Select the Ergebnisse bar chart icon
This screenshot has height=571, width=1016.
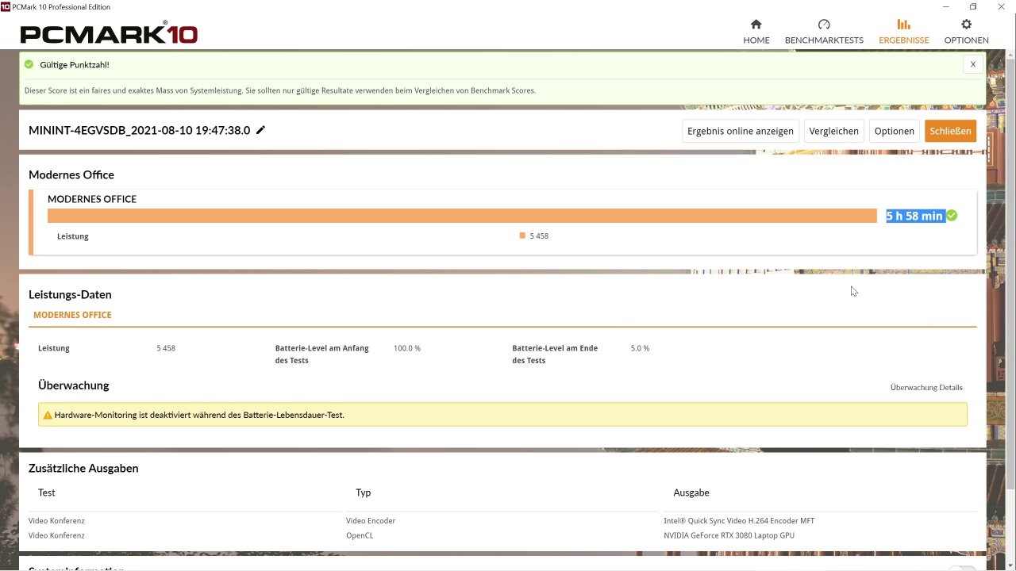903,25
